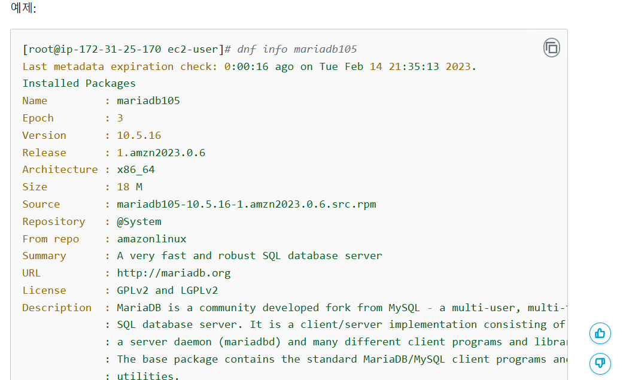Click the Release value 1.amzn2023.0.6

(161, 153)
